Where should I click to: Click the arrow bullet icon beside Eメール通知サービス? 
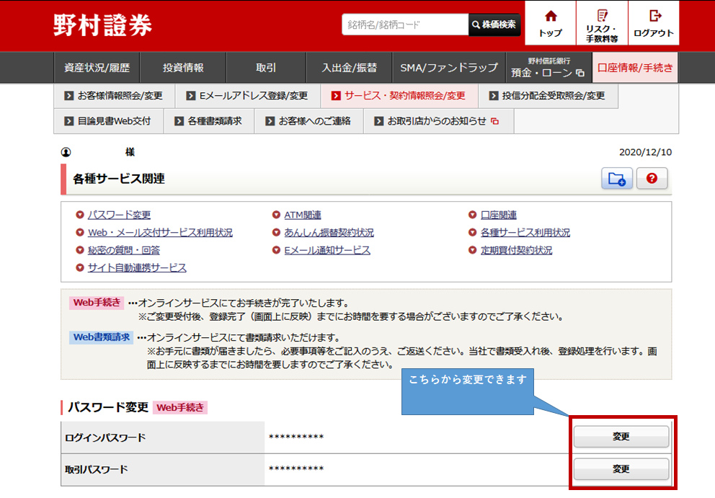(x=276, y=250)
